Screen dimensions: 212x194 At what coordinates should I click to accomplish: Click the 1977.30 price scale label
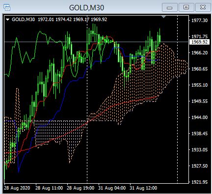click(x=199, y=21)
